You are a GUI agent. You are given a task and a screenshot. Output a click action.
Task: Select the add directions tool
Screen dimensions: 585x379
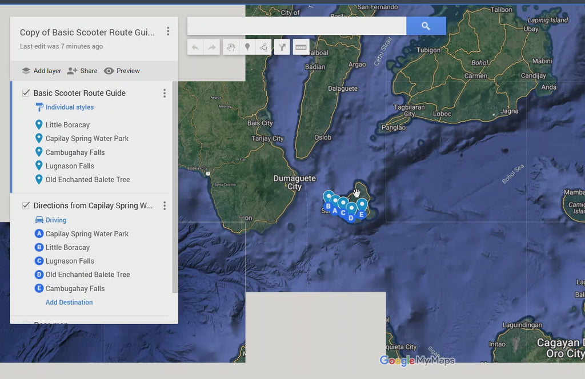[x=282, y=47]
